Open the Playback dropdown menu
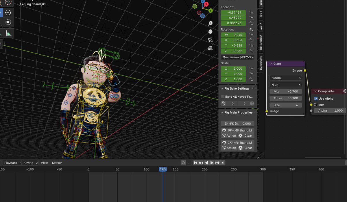 [12, 163]
